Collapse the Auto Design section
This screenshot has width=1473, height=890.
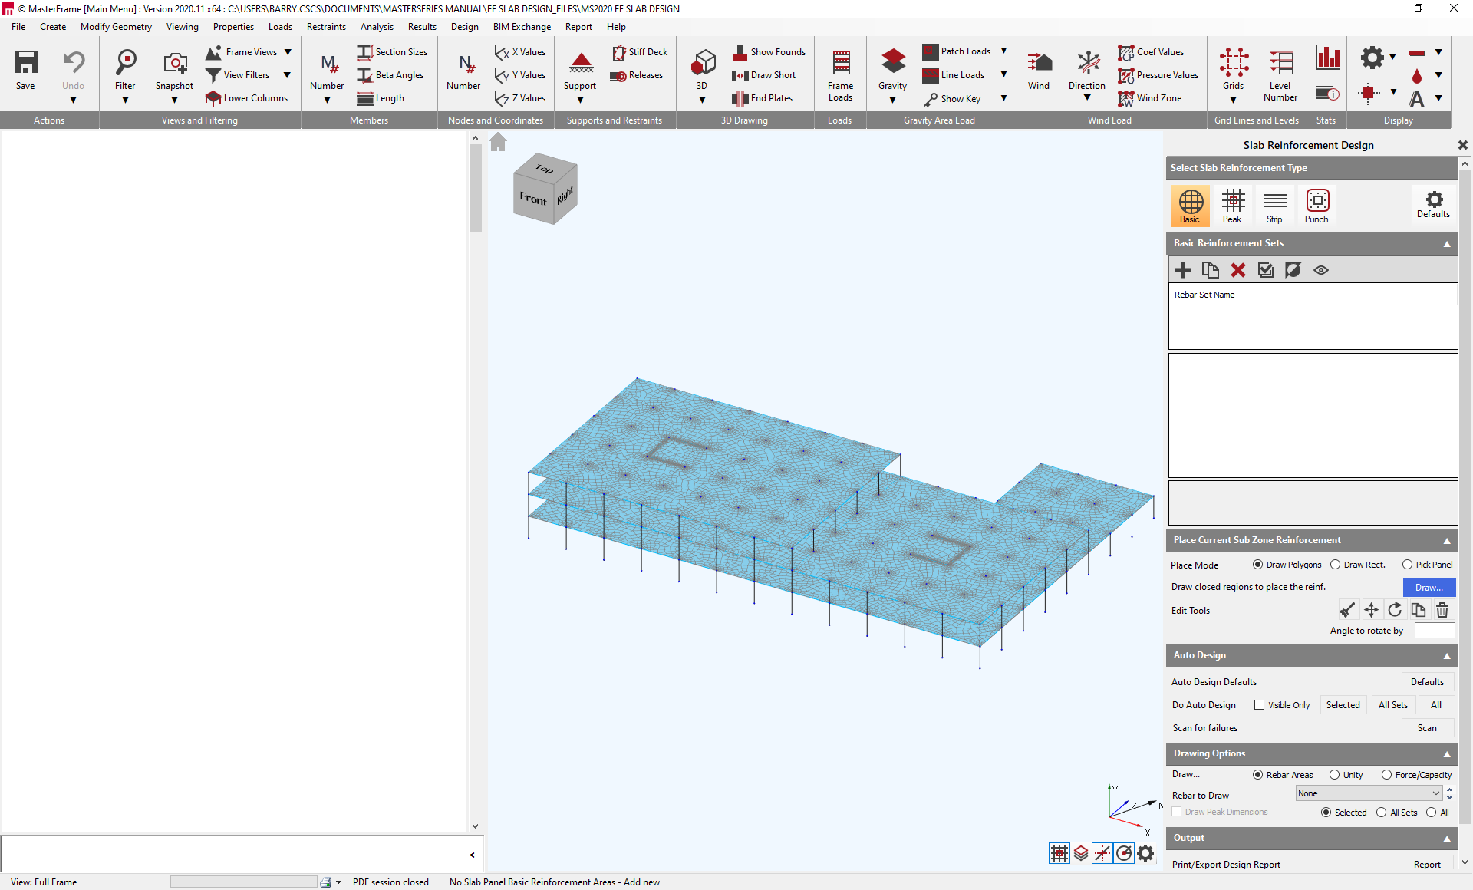pyautogui.click(x=1446, y=656)
